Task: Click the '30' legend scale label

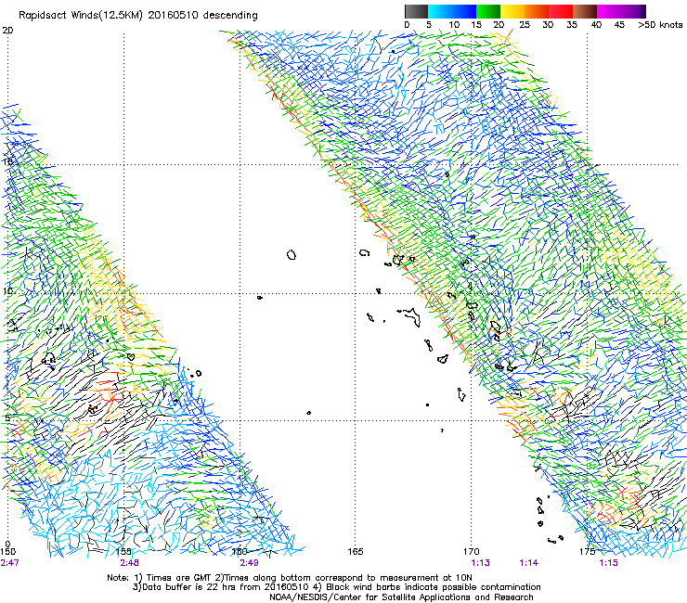Action: pyautogui.click(x=548, y=24)
